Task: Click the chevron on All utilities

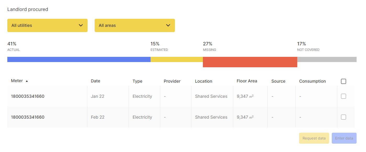Action: [x=81, y=25]
